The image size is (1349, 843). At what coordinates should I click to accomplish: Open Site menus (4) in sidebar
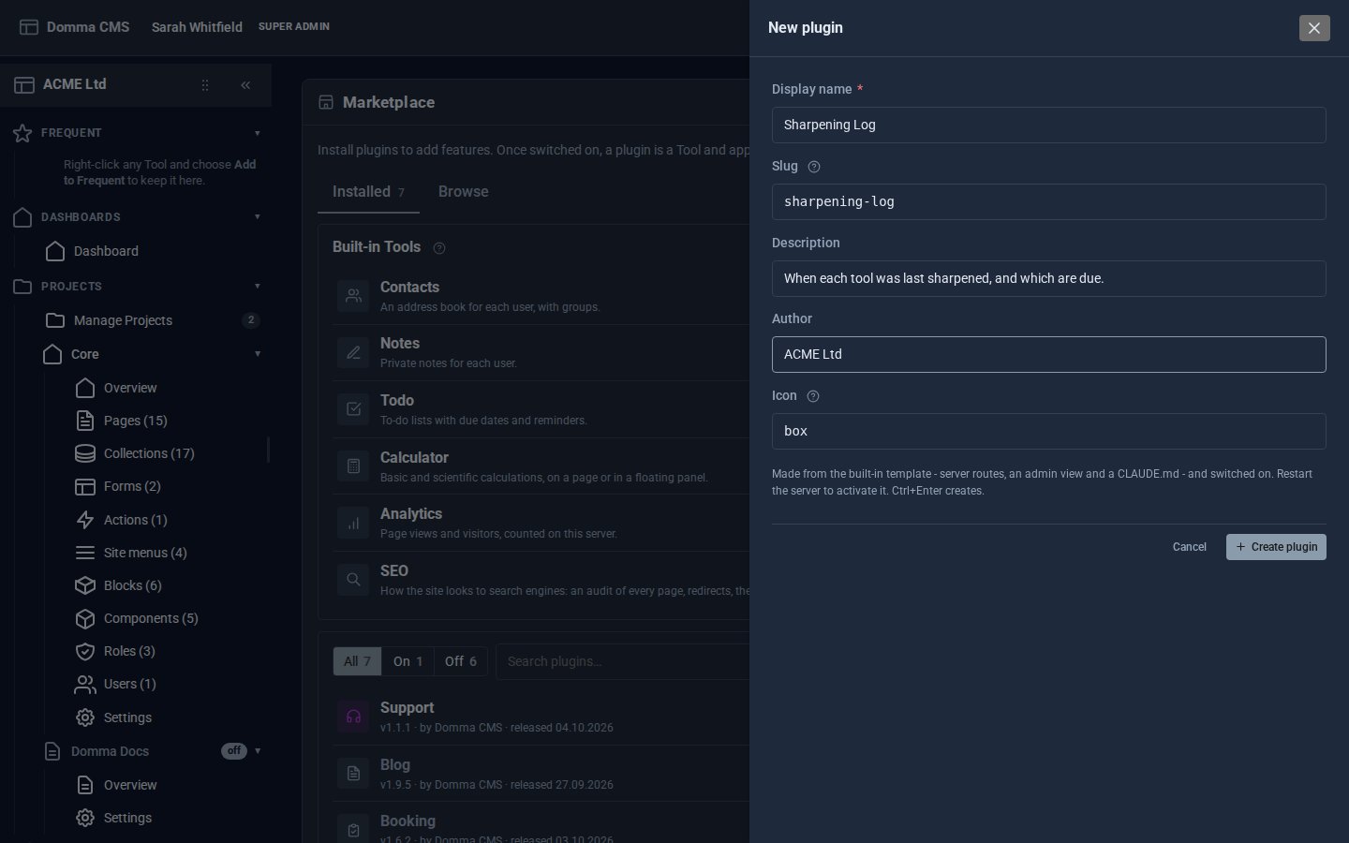tap(145, 553)
